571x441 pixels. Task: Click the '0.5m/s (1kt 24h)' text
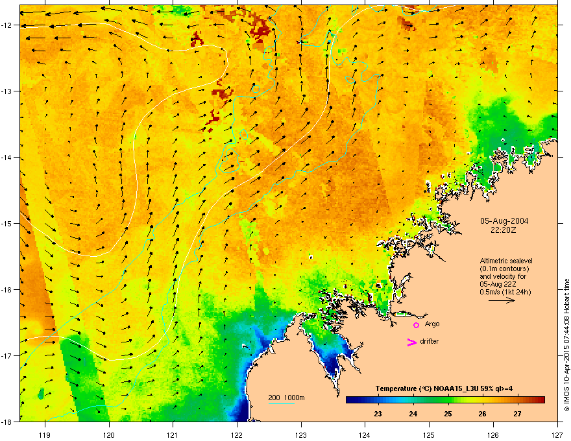pos(505,292)
